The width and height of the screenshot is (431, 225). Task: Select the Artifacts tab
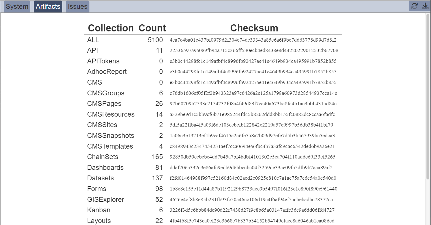(x=48, y=7)
